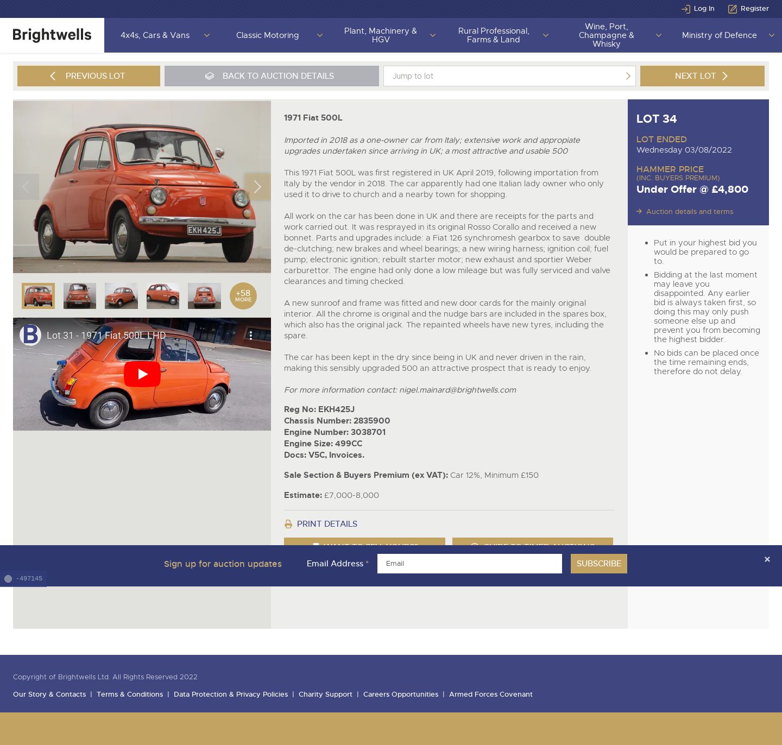Image resolution: width=782 pixels, height=745 pixels.
Task: Click the Register pencil icon
Action: [732, 9]
